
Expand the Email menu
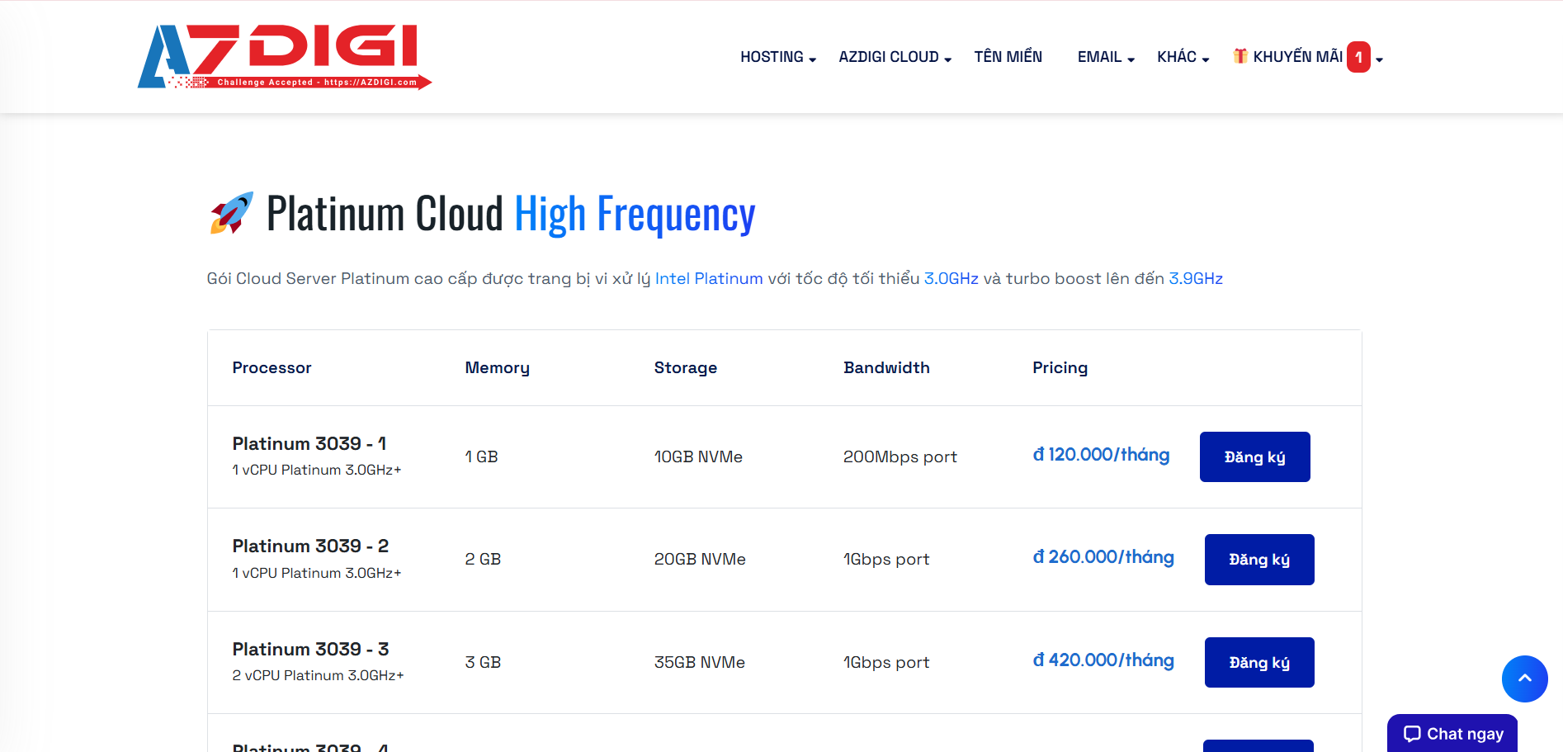tap(1105, 57)
